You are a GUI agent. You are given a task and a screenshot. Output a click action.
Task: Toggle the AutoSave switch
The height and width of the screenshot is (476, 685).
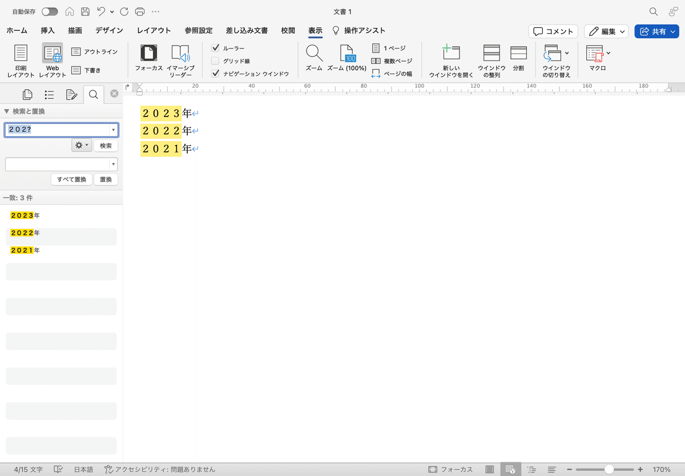point(49,11)
